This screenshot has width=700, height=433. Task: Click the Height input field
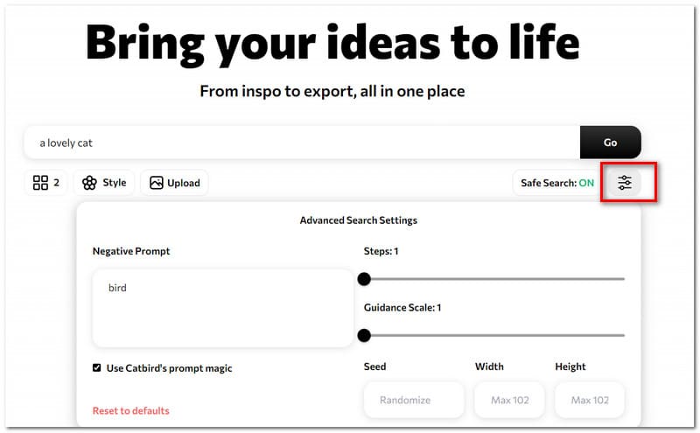pos(589,400)
